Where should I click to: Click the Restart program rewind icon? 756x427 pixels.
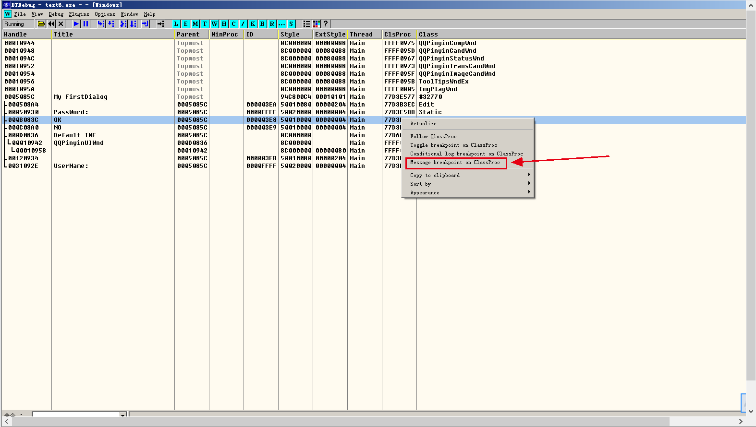click(x=51, y=24)
